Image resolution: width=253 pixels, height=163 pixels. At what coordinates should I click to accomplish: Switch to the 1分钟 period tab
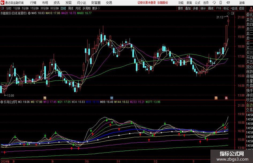pos(17,8)
